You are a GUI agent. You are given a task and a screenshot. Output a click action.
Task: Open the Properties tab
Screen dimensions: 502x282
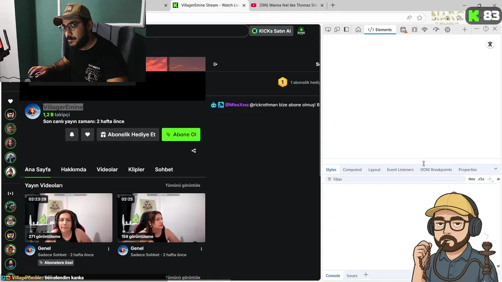[x=467, y=170]
